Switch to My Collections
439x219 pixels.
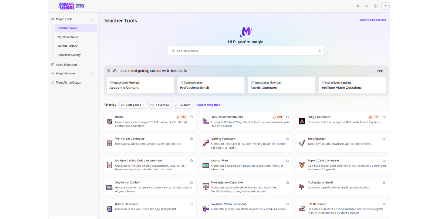click(68, 37)
